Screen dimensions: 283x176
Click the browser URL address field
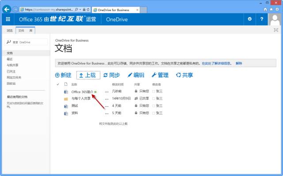point(49,10)
